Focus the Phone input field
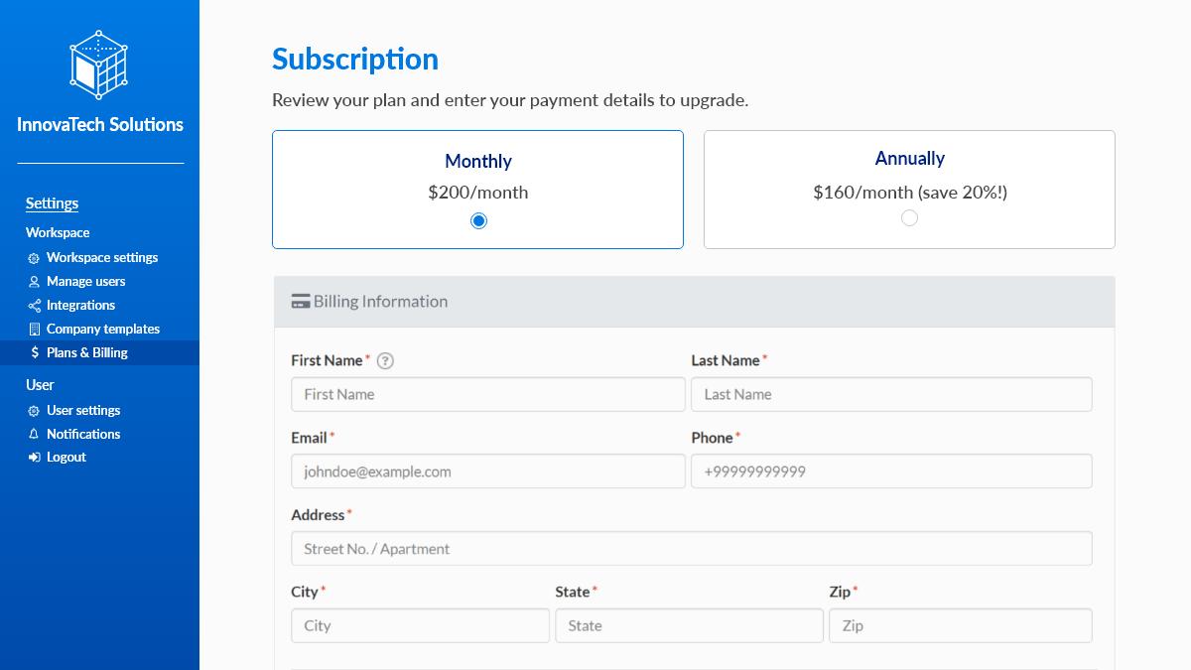 (891, 471)
